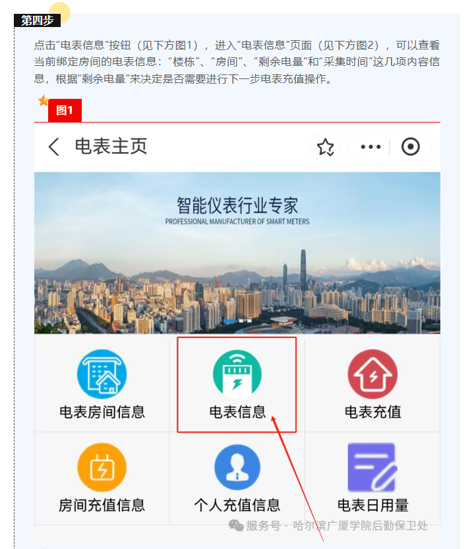Click the 服务号 哈尔滨广厦学院后勤保卫处 watermark
This screenshot has width=474, height=549.
(328, 525)
